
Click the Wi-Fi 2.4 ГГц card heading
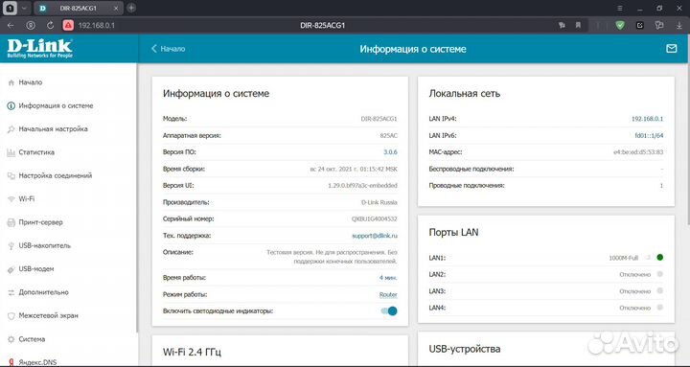192,352
